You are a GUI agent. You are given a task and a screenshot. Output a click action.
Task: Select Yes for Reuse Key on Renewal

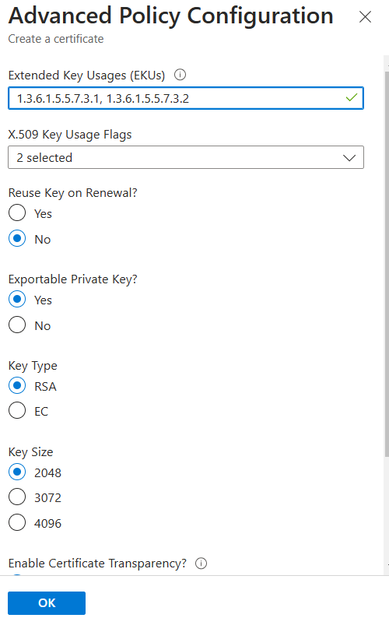tap(17, 212)
